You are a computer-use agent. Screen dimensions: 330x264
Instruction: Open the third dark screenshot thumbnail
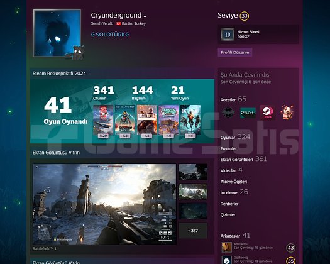tap(193, 211)
